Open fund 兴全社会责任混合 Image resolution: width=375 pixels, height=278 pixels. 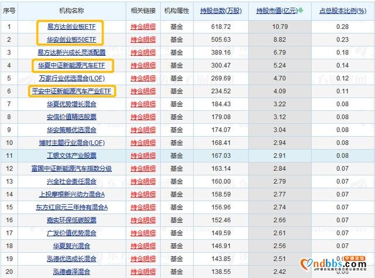coord(71,181)
